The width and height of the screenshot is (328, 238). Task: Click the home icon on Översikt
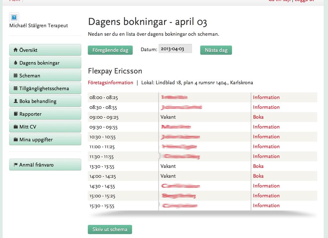coord(15,50)
